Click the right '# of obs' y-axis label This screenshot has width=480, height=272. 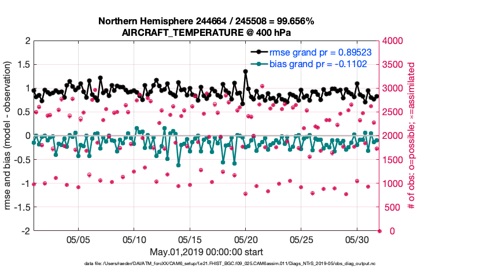point(412,136)
